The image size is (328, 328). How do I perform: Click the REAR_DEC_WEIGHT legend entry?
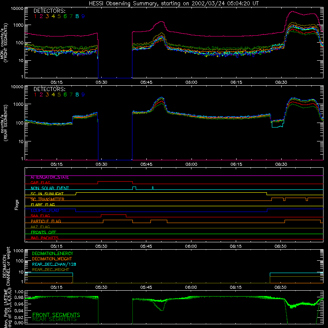(x=50, y=270)
